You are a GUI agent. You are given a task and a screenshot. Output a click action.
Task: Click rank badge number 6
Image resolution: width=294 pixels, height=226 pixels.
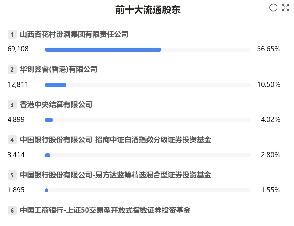[x=12, y=210]
